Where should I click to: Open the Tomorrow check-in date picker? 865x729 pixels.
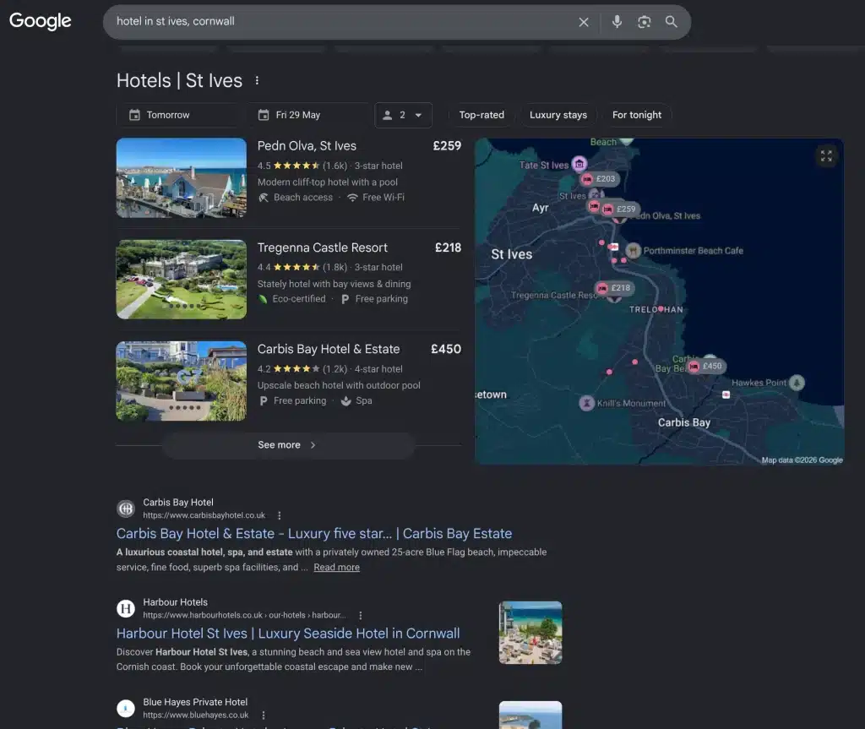(x=179, y=115)
